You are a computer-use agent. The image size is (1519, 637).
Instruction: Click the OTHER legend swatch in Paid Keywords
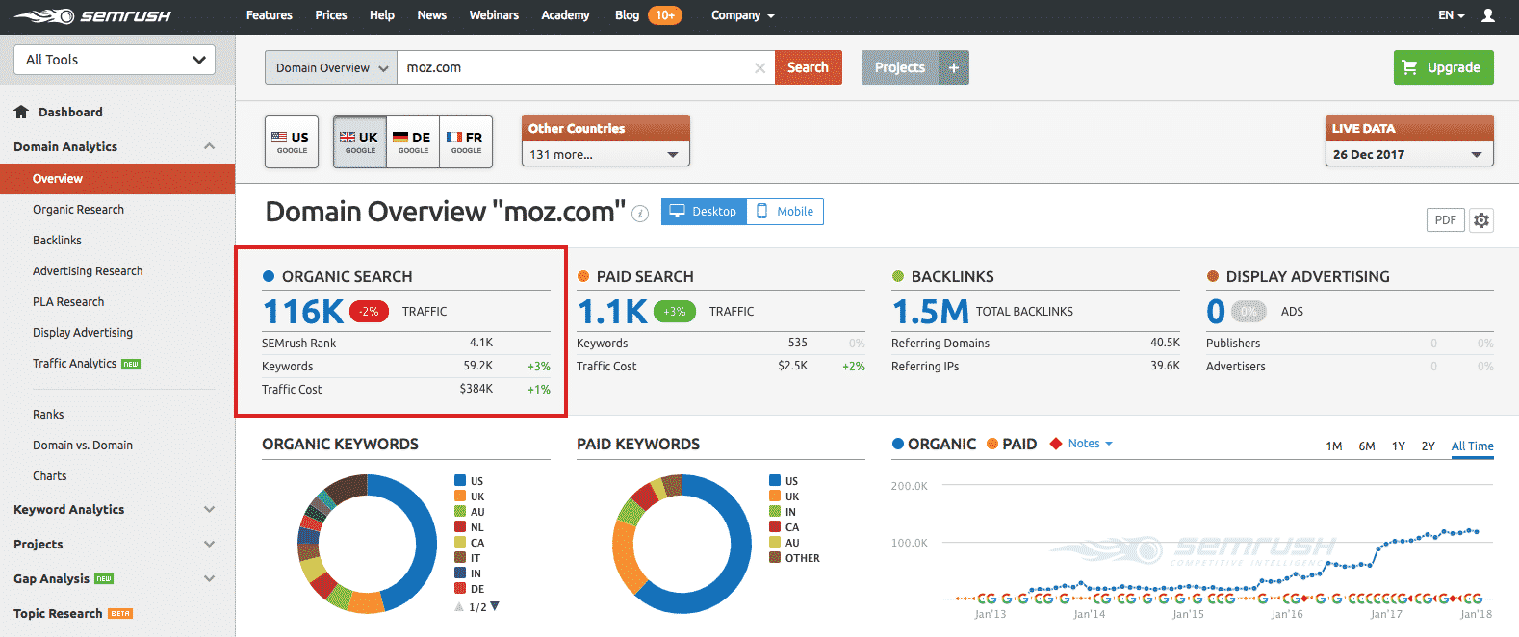click(775, 558)
